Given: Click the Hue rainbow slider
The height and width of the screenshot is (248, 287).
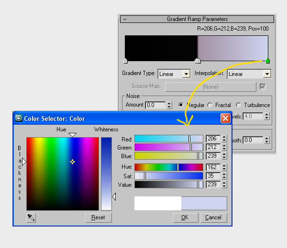Looking at the screenshot, I should point(168,167).
